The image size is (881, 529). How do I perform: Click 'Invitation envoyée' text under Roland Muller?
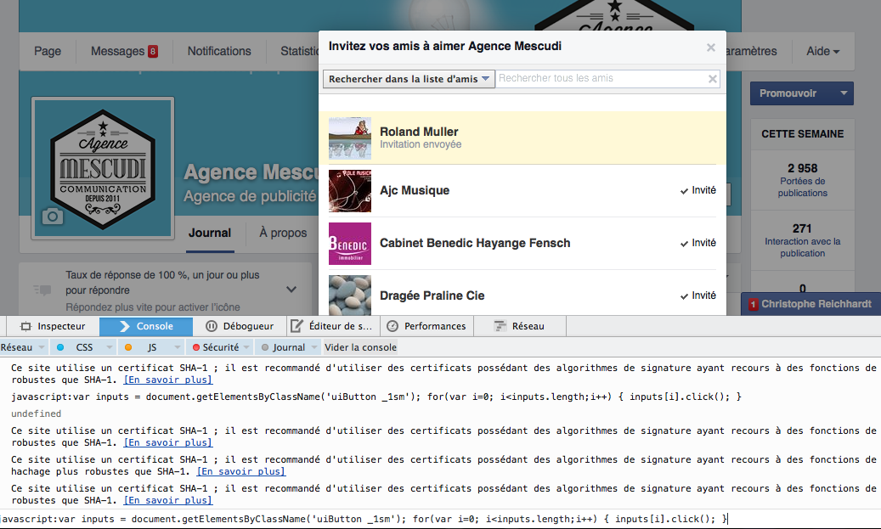(x=421, y=144)
